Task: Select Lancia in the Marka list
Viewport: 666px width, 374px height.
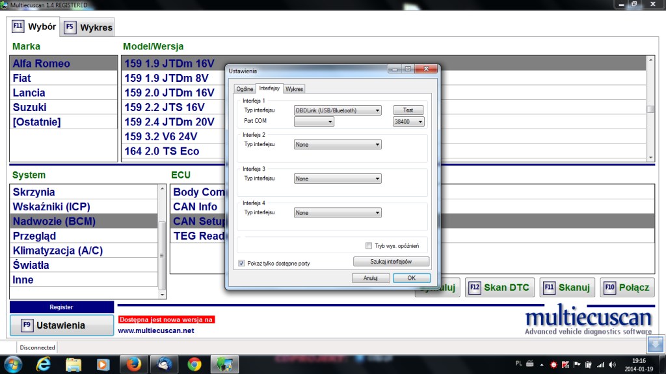Action: (64, 92)
